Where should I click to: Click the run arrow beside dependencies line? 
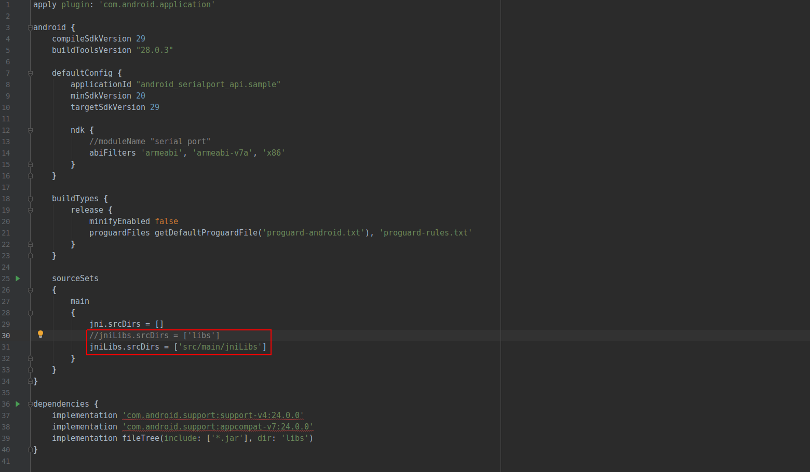click(x=18, y=404)
